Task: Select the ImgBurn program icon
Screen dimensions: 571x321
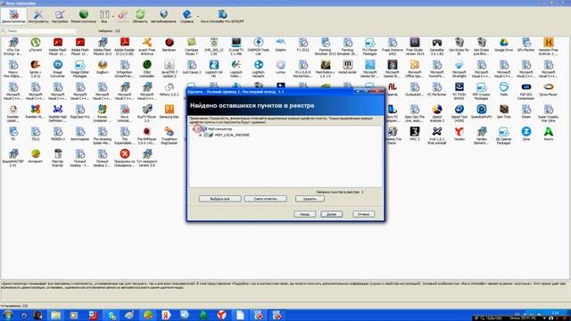Action: (x=103, y=68)
